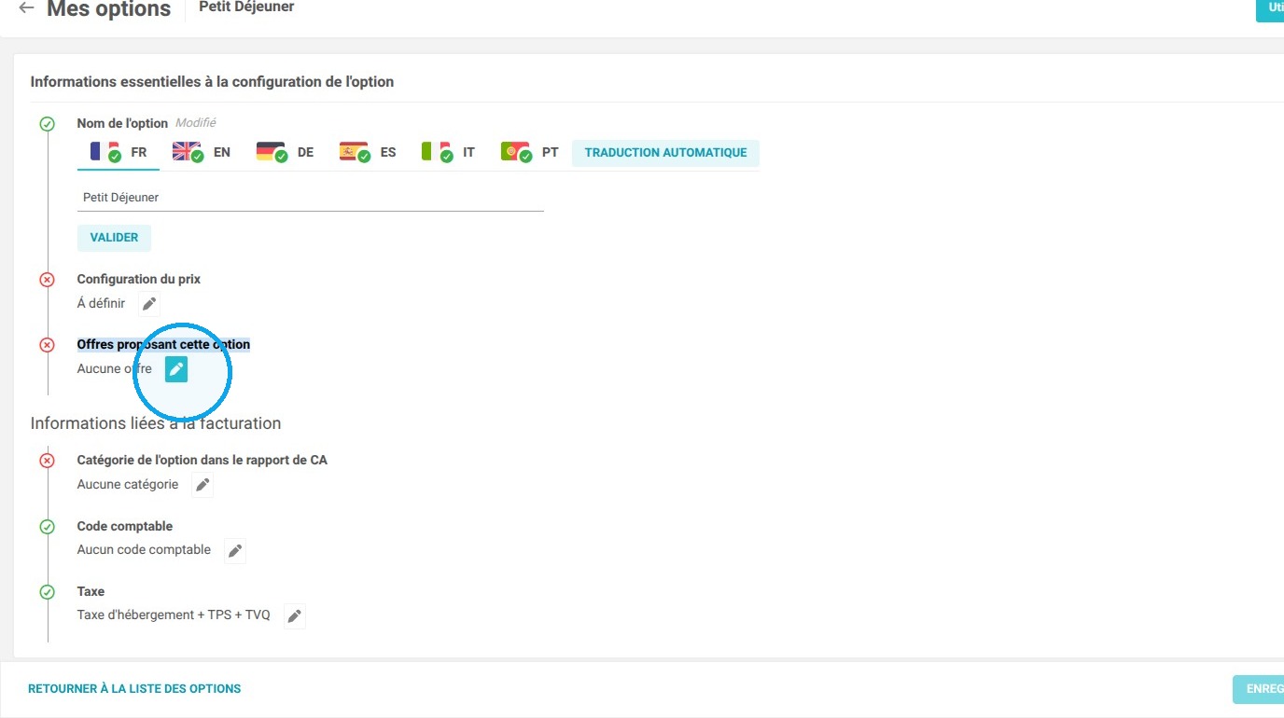Edit offers with the Aucune offre pencil
Screen dimensions: 1284x718
point(176,369)
